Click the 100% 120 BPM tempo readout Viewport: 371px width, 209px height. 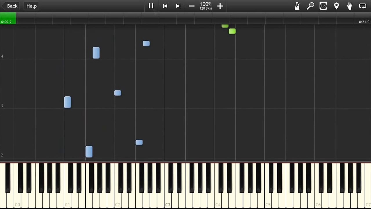point(205,6)
